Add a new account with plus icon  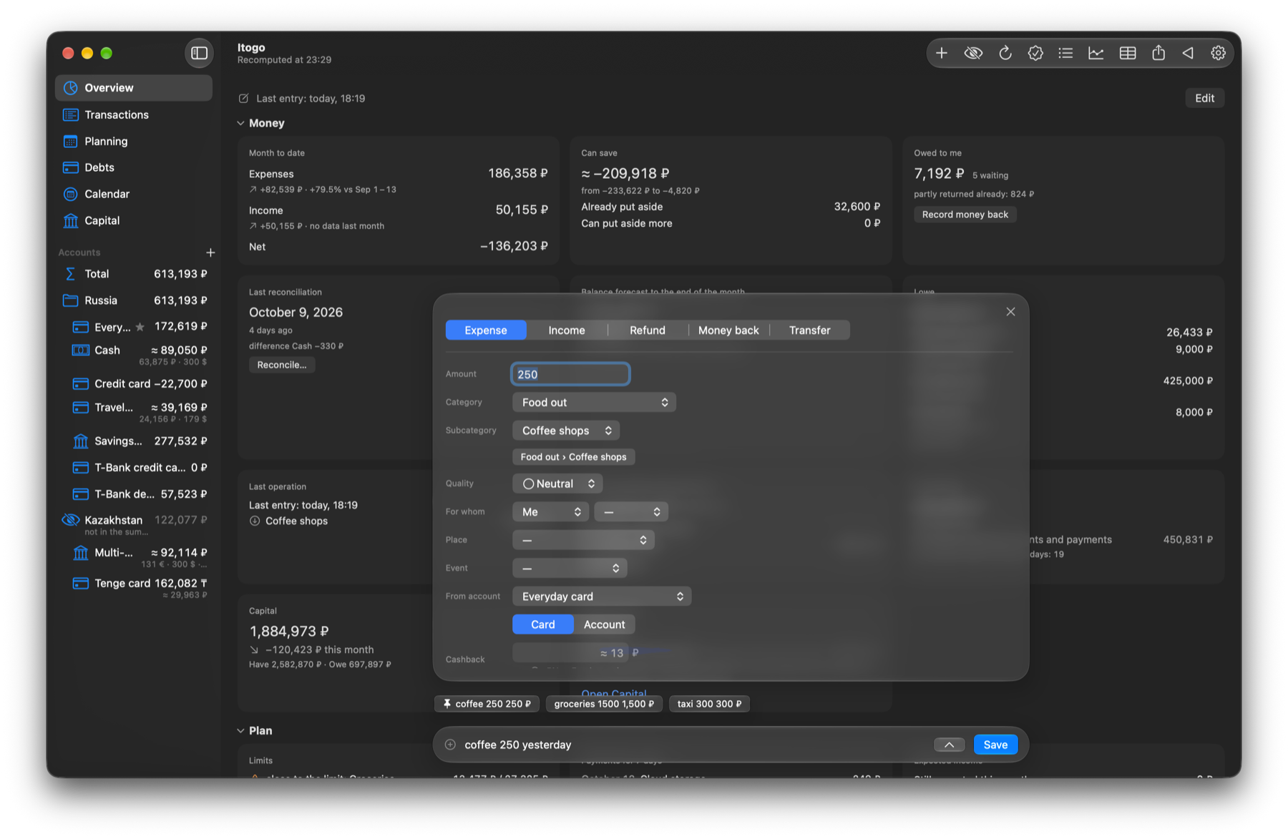point(210,252)
